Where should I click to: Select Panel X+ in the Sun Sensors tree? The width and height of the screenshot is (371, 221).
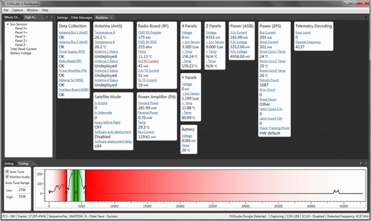21,28
